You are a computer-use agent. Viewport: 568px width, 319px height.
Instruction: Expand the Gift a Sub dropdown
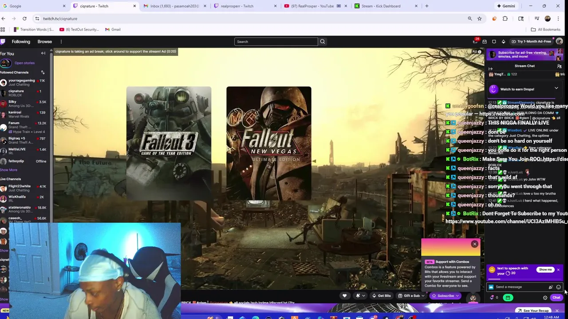[x=411, y=296]
